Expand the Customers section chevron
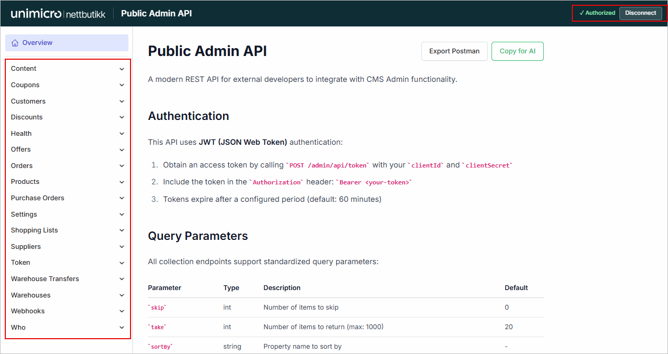Screen dimensions: 668x354 point(122,101)
